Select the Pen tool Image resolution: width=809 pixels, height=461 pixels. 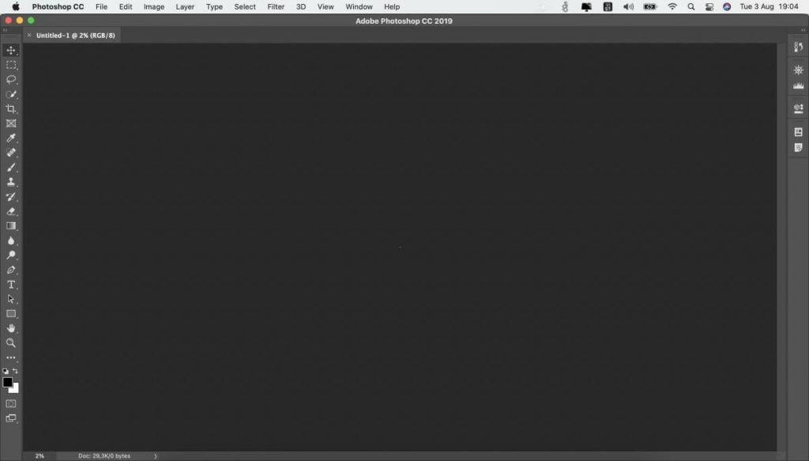tap(11, 270)
